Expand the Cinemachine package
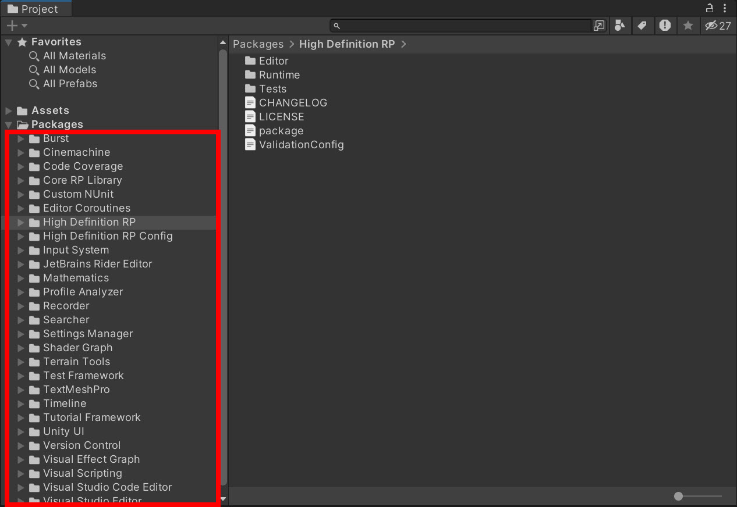The width and height of the screenshot is (737, 507). [x=21, y=152]
